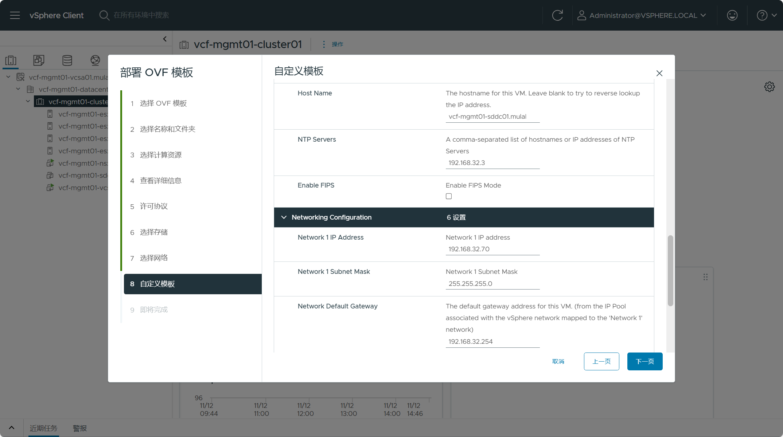Click the 取消 button

click(558, 362)
